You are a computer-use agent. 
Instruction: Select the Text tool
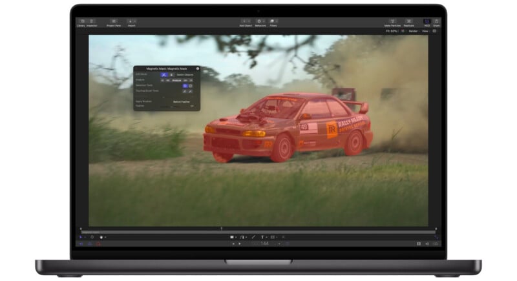pos(262,237)
